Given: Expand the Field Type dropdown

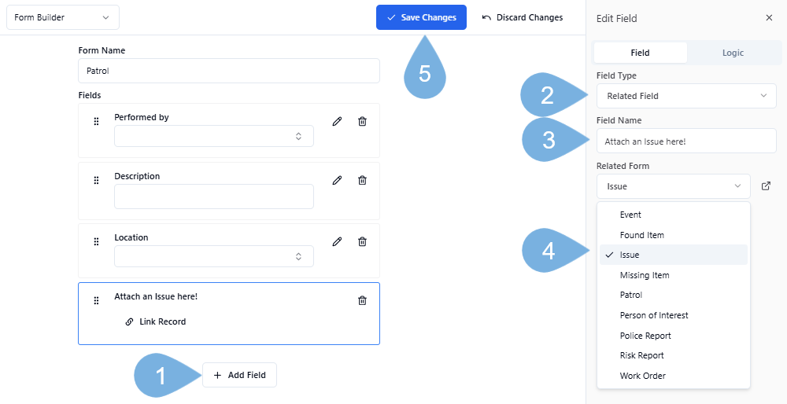Looking at the screenshot, I should click(685, 96).
